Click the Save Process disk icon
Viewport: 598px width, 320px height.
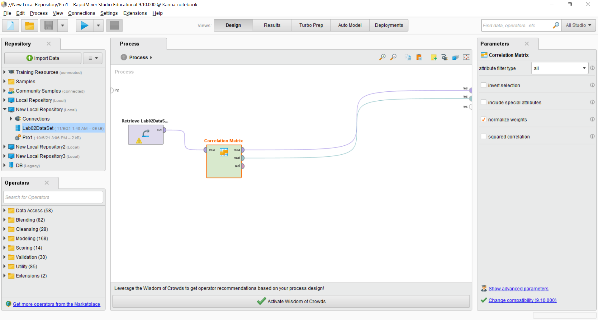(x=49, y=25)
